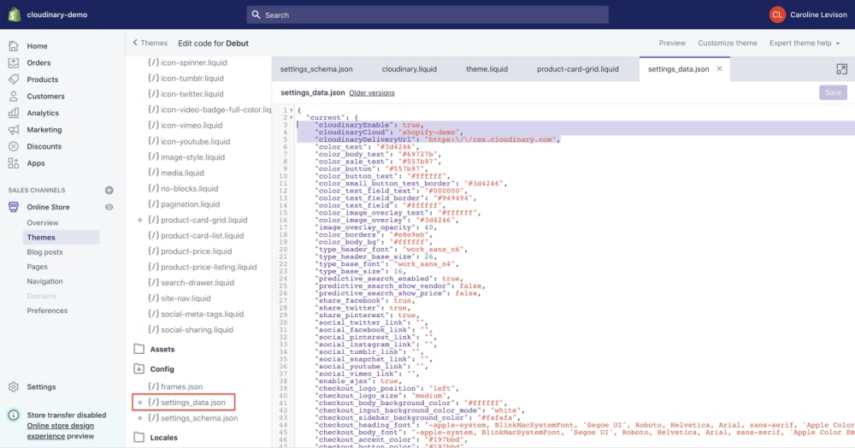Open Blog posts in sidebar

pyautogui.click(x=44, y=252)
